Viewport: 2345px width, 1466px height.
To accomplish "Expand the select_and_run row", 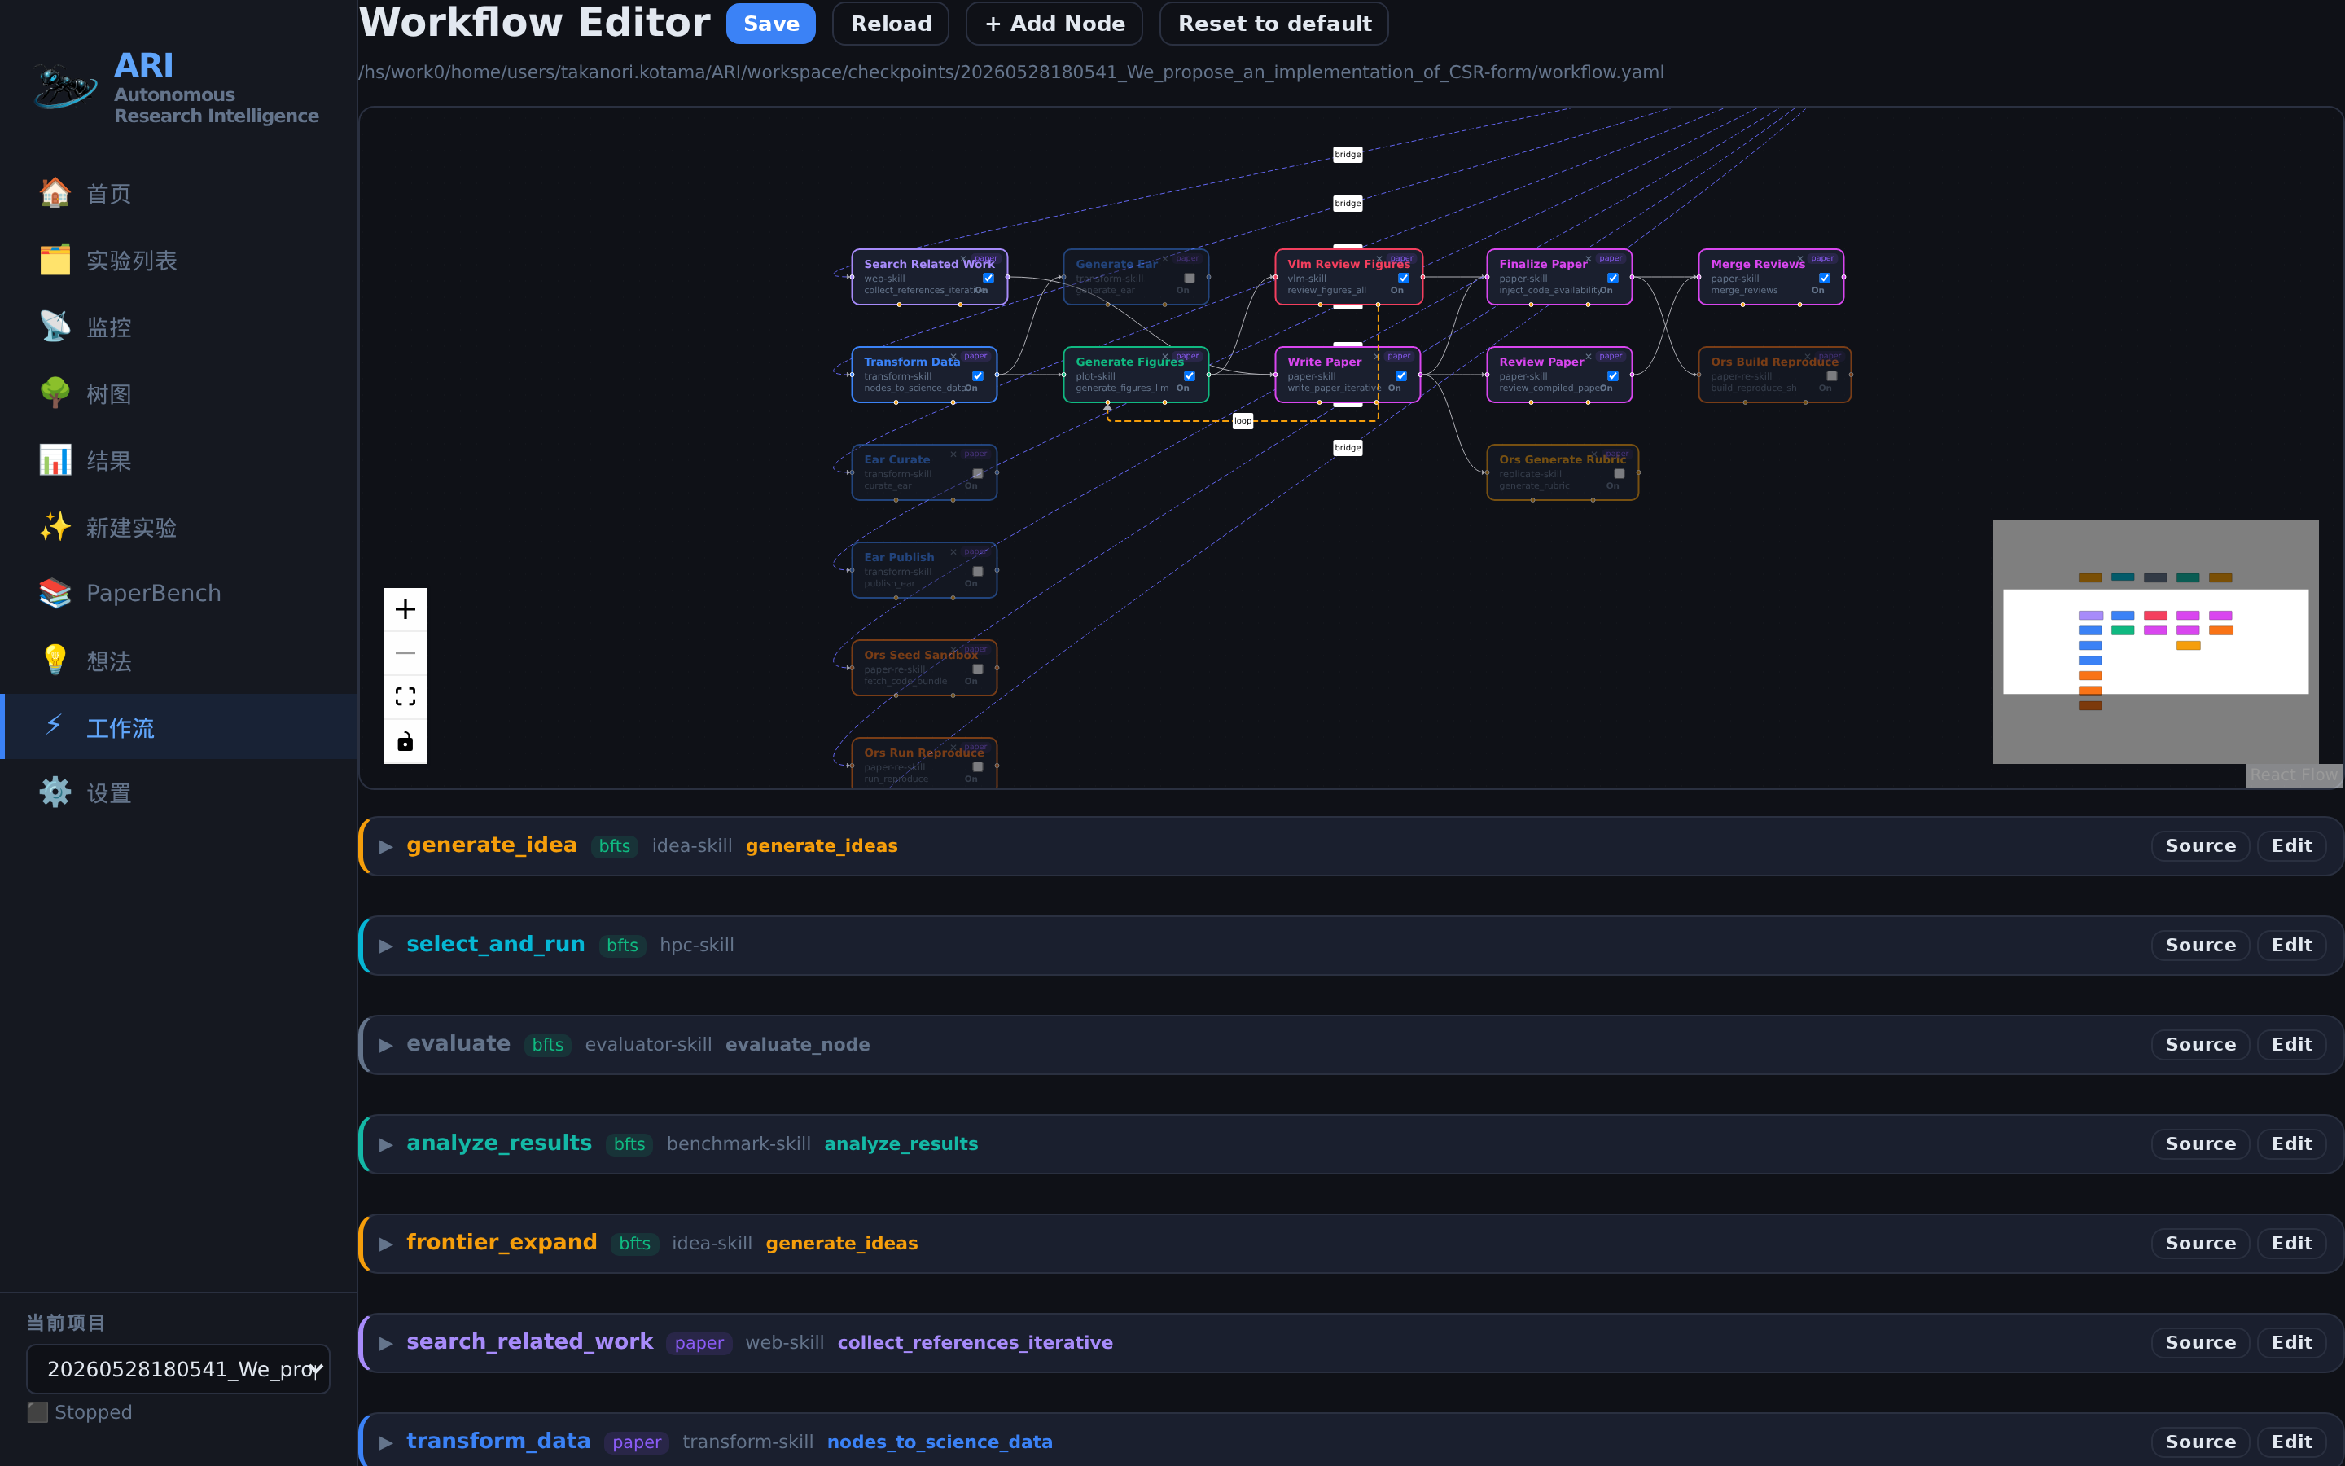I will [x=386, y=946].
